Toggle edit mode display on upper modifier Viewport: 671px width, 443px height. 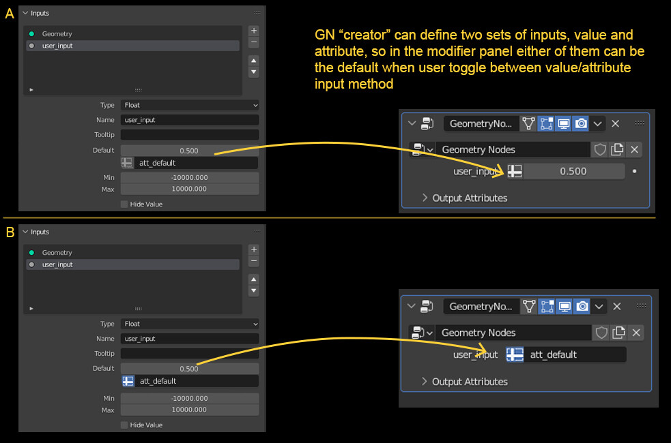click(546, 124)
